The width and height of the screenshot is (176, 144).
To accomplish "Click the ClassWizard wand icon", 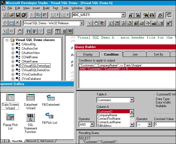I will pyautogui.click(x=160, y=15).
